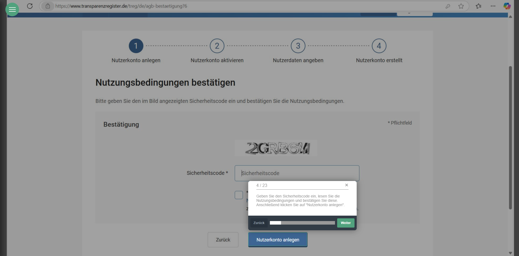Screen dimensions: 519x256
Task: Focus the Sicherheitscode input field
Action: (x=297, y=173)
